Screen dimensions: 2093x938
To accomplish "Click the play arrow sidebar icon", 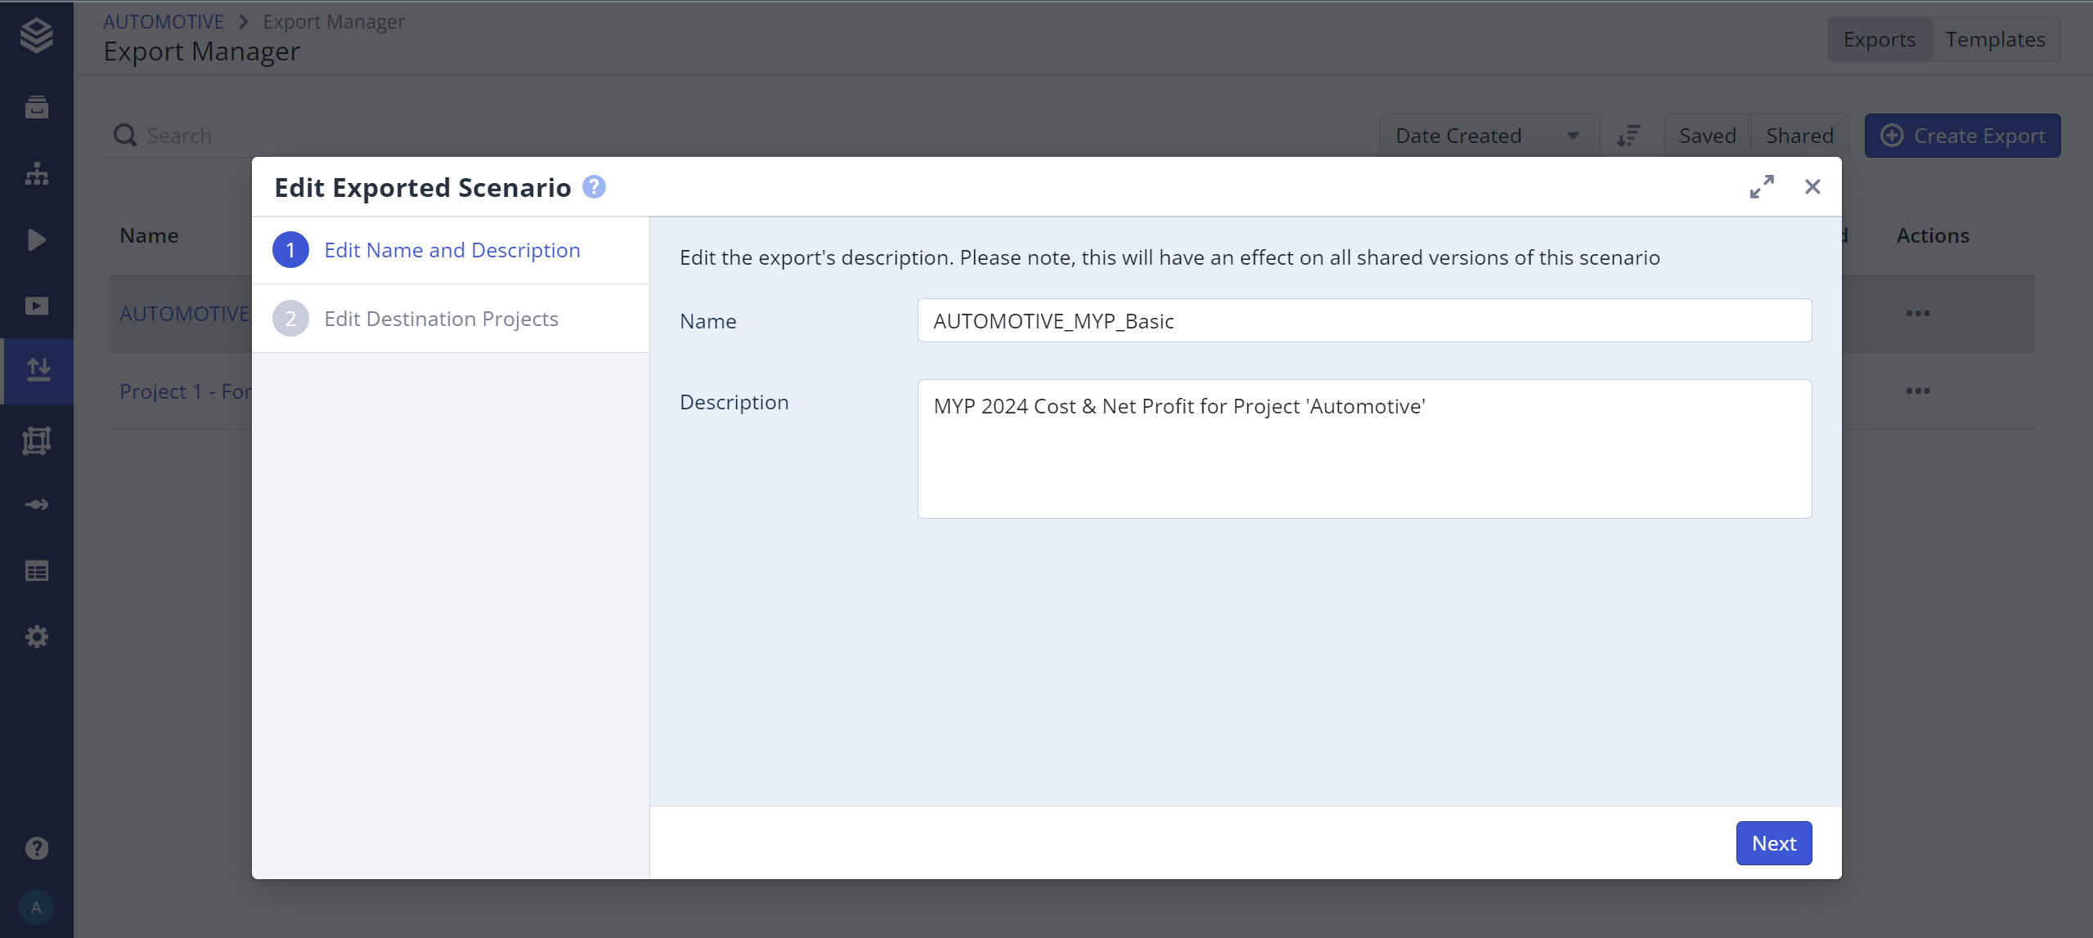I will click(x=37, y=239).
